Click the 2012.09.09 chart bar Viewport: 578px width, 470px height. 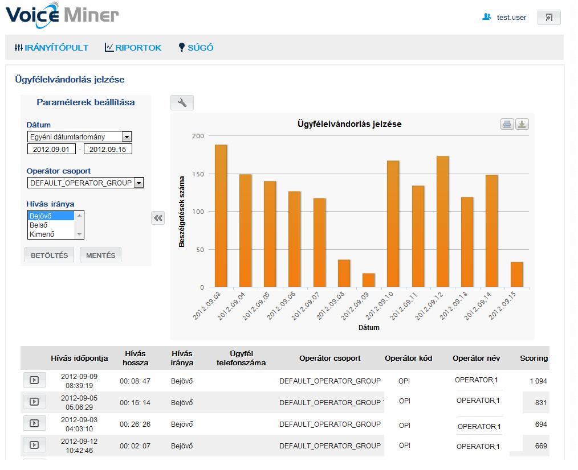click(369, 281)
